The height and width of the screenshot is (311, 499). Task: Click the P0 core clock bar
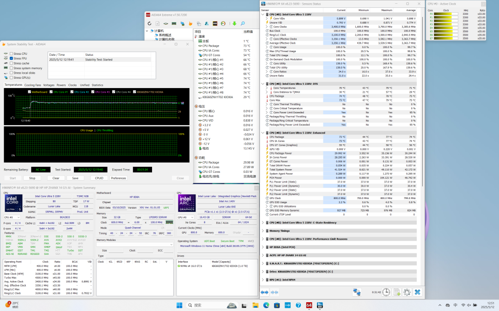tap(446, 14)
